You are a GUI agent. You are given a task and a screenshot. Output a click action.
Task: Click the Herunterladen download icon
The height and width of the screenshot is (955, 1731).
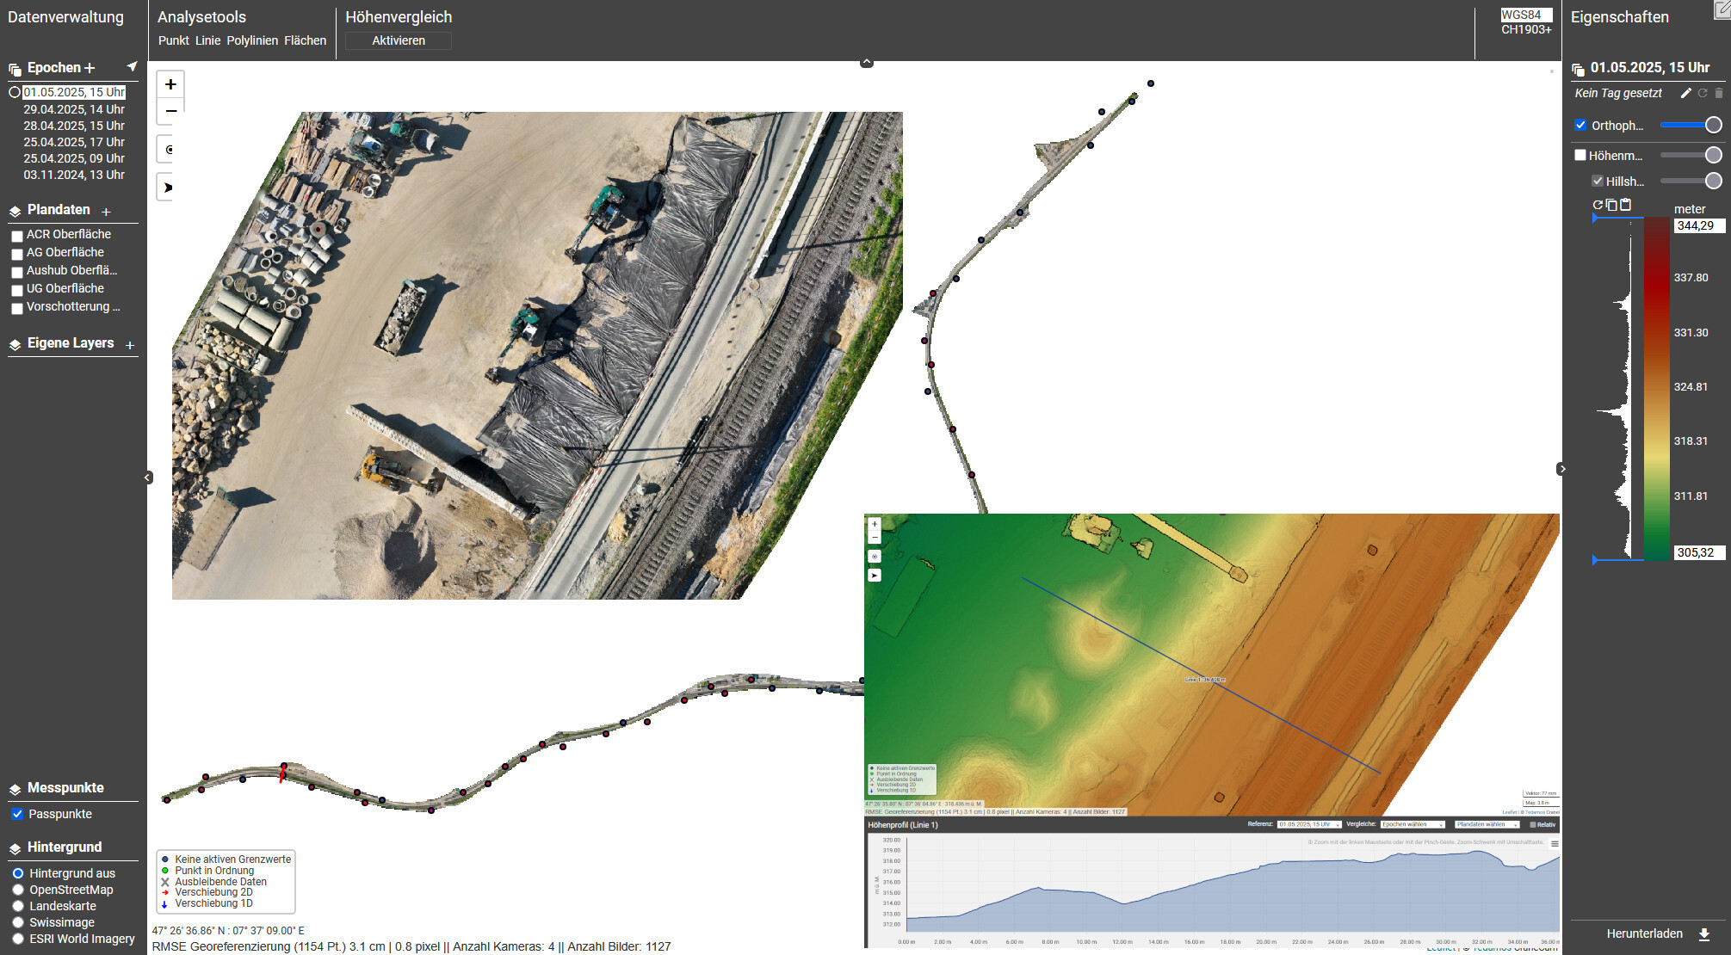1703,934
